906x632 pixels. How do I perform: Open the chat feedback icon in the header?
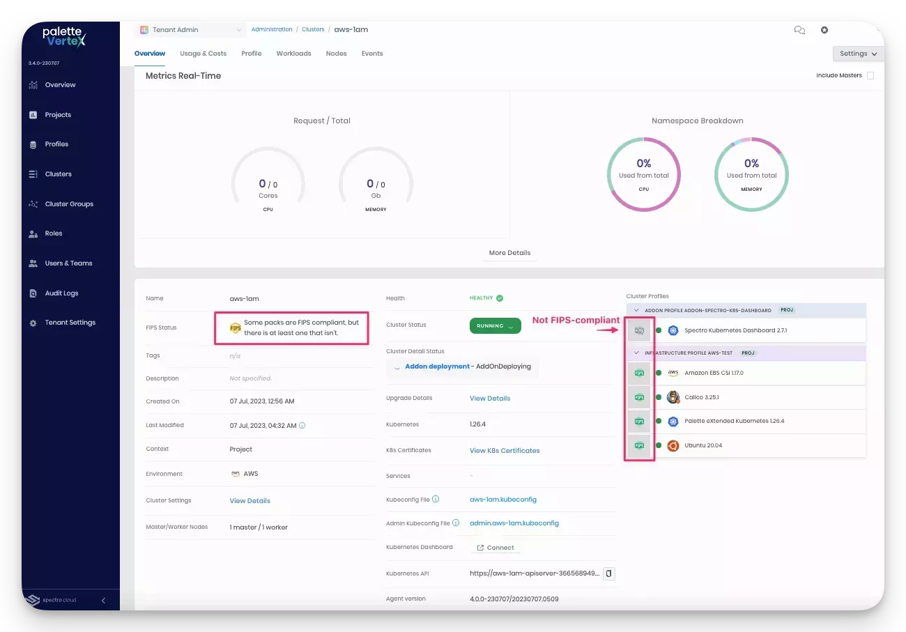[799, 29]
